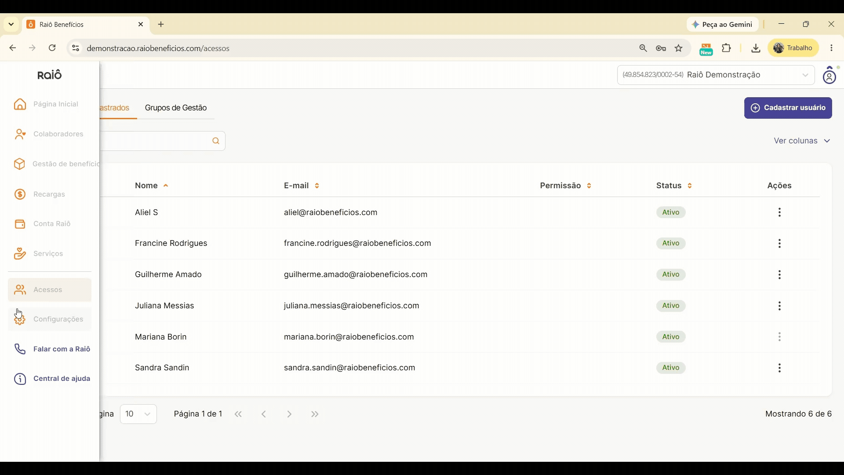Screen dimensions: 844x475
Task: Go to previous page arrow
Action: (264, 415)
